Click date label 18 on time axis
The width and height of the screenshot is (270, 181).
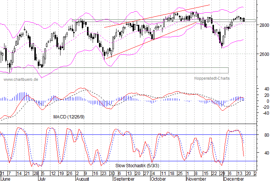172,174
